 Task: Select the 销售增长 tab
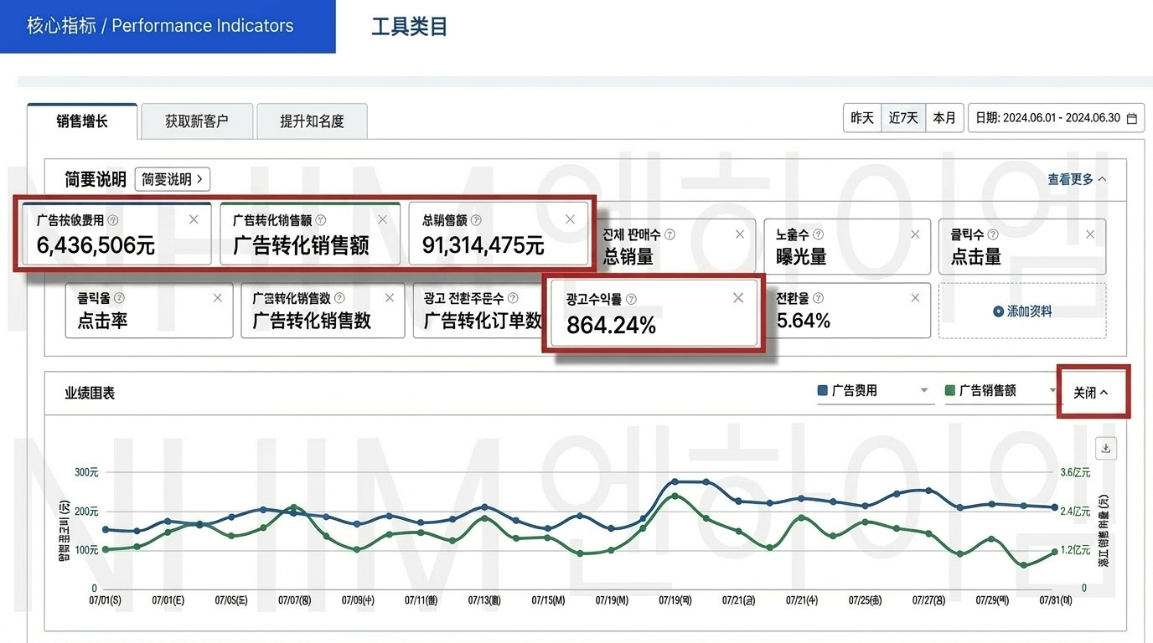tap(82, 121)
